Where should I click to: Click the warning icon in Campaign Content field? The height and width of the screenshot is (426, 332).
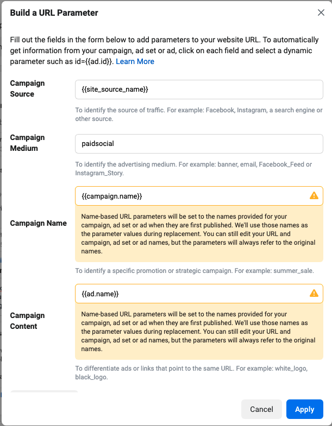pyautogui.click(x=314, y=294)
